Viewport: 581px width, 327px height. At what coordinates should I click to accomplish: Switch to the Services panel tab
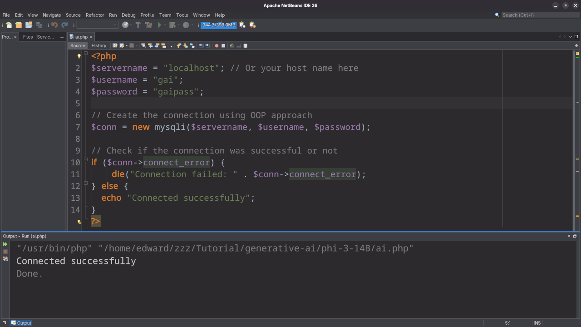click(45, 37)
